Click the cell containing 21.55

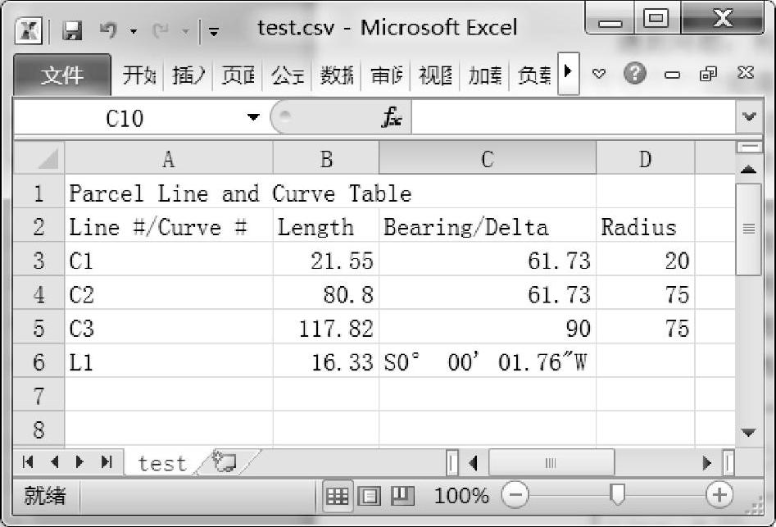click(325, 261)
